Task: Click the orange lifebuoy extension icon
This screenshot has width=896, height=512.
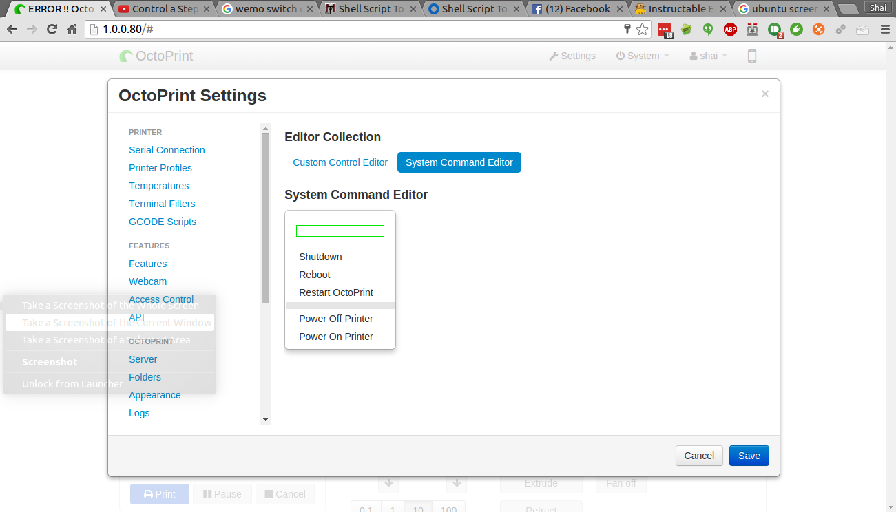Action: click(x=818, y=30)
